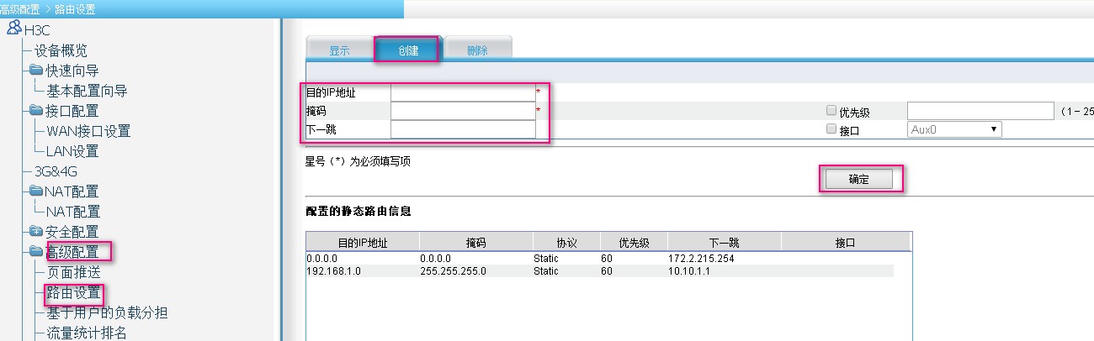Viewport: 1094px width, 341px height.
Task: Open 设备概览 in the tree
Action: tap(61, 50)
